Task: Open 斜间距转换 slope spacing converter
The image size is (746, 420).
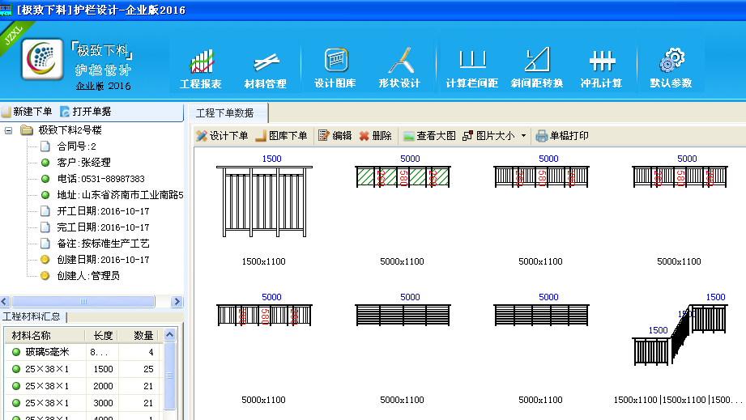Action: pyautogui.click(x=536, y=69)
